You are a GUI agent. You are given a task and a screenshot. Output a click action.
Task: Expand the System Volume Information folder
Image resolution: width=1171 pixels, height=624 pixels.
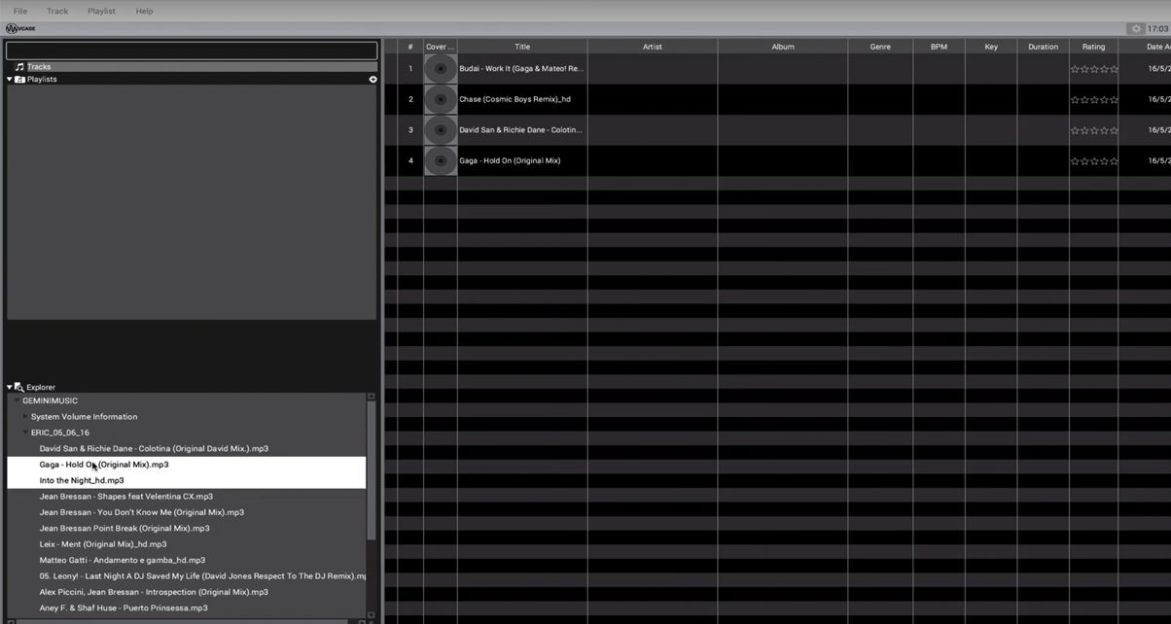[x=26, y=416]
